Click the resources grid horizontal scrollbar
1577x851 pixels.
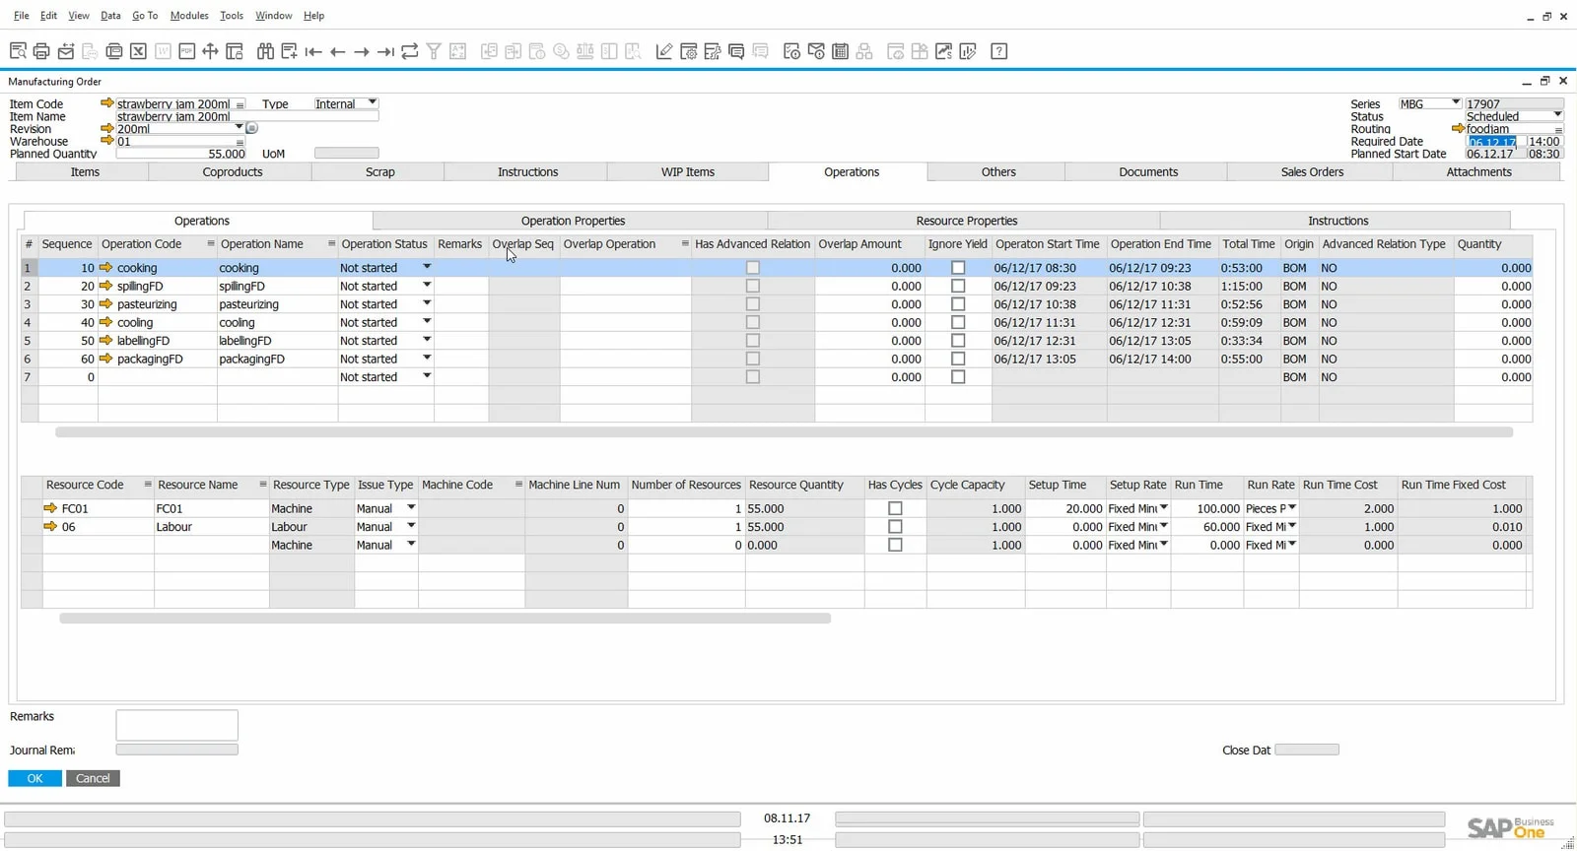(445, 619)
